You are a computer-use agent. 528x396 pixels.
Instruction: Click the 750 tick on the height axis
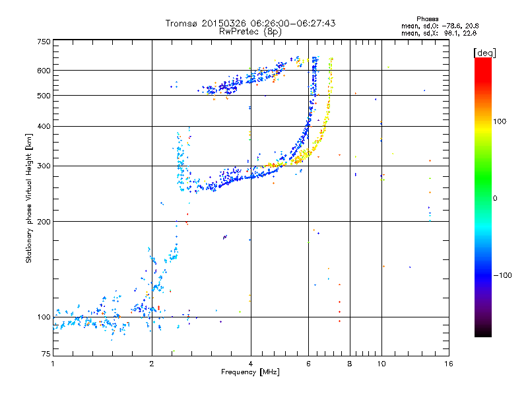[44, 42]
